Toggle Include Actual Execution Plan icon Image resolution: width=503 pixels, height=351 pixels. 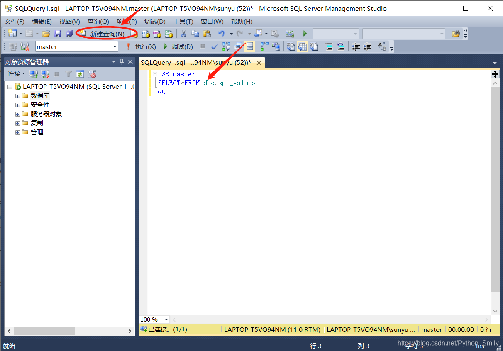tap(264, 46)
